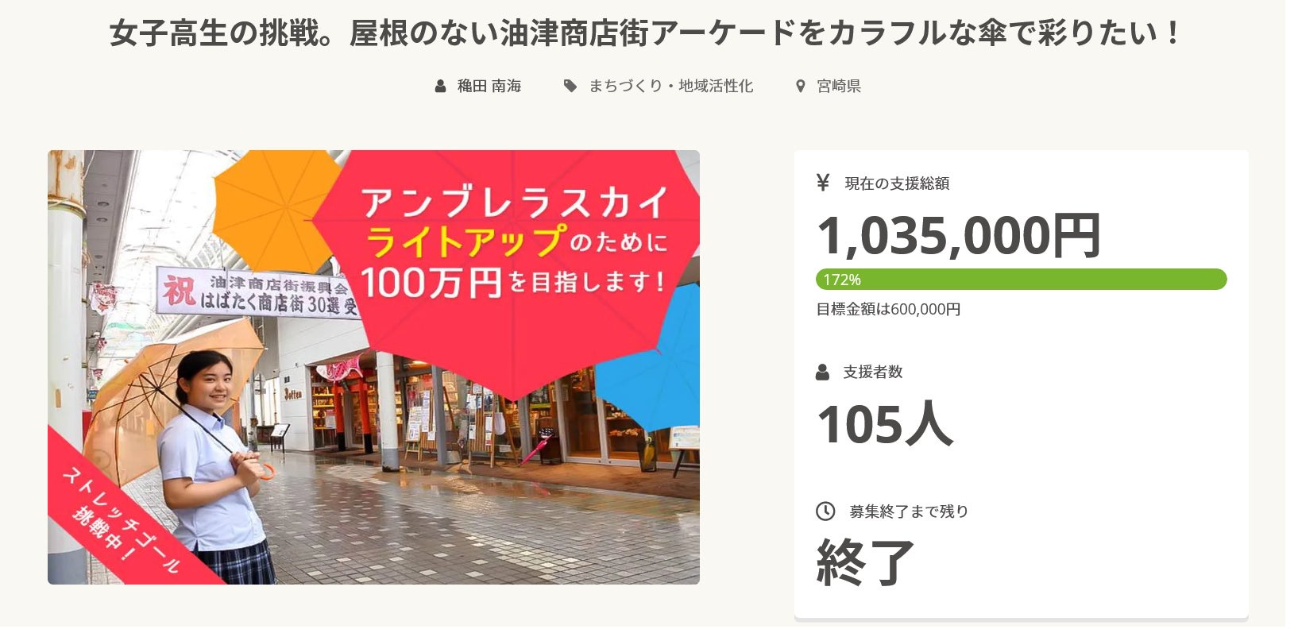The height and width of the screenshot is (633, 1298).
Task: Click the 募集終了まで残り label
Action: [x=909, y=511]
